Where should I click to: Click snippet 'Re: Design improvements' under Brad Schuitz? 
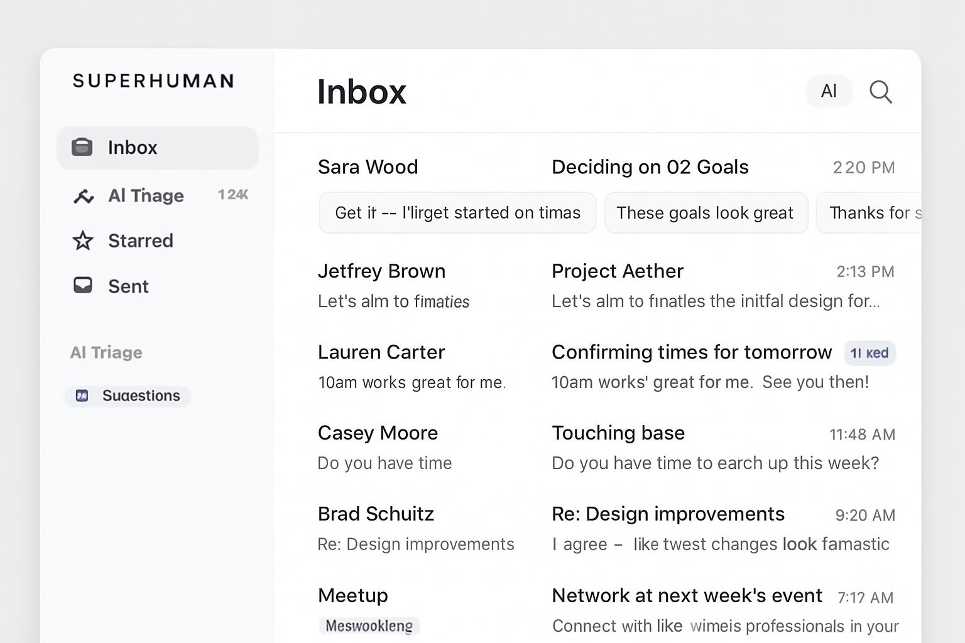416,544
